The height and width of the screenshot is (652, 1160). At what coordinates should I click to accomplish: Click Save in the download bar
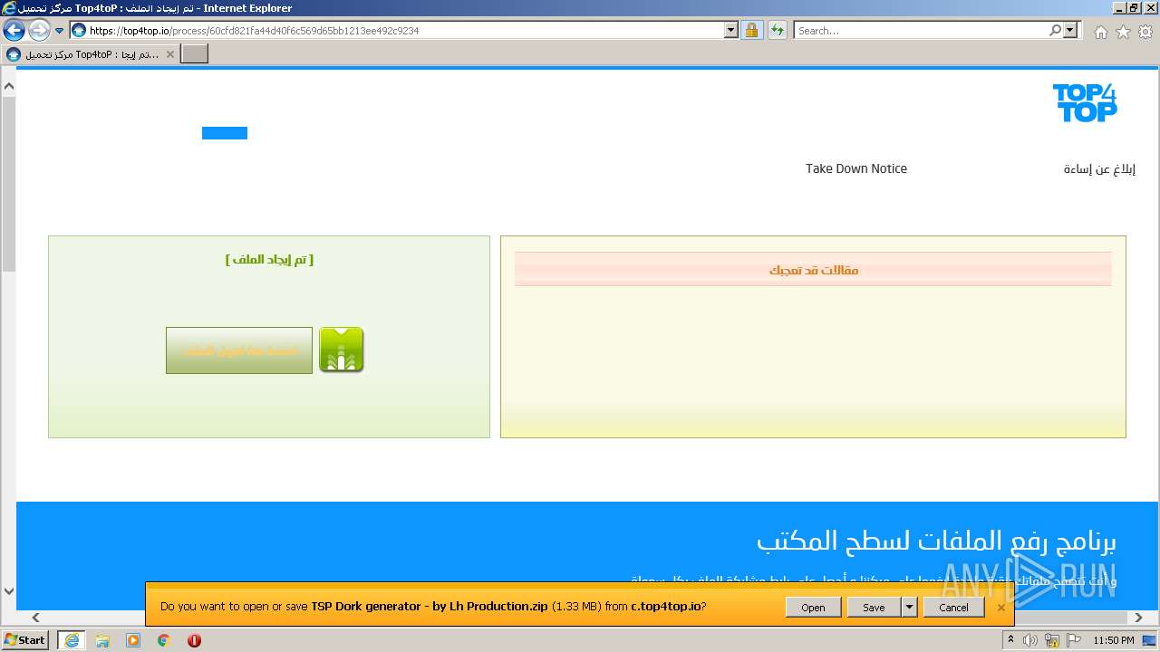coord(874,608)
